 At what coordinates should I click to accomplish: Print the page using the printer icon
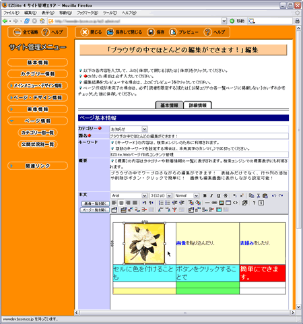click(x=297, y=21)
